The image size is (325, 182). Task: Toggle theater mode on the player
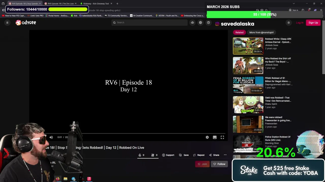[215, 137]
